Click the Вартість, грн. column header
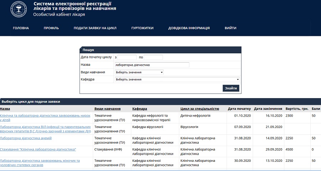Viewport: 321px width, 171px height. (x=297, y=109)
